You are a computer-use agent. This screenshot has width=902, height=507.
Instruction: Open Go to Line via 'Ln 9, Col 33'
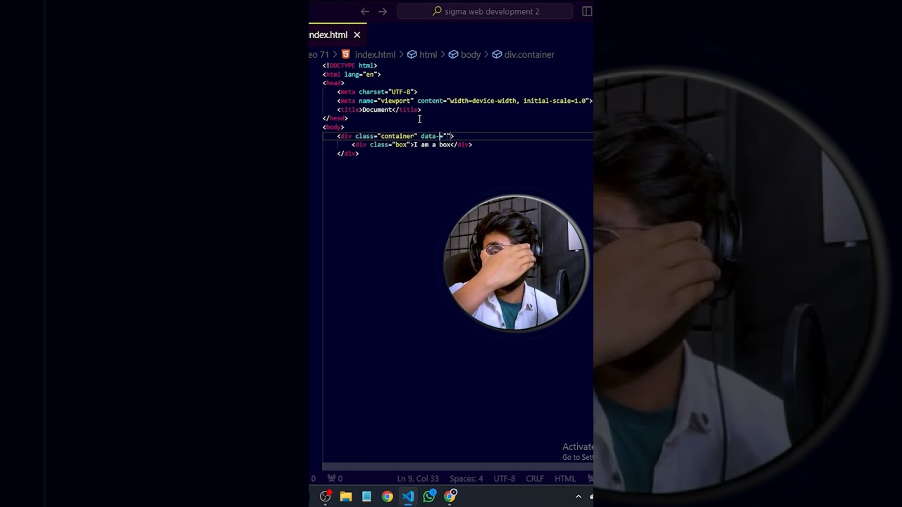pos(418,478)
